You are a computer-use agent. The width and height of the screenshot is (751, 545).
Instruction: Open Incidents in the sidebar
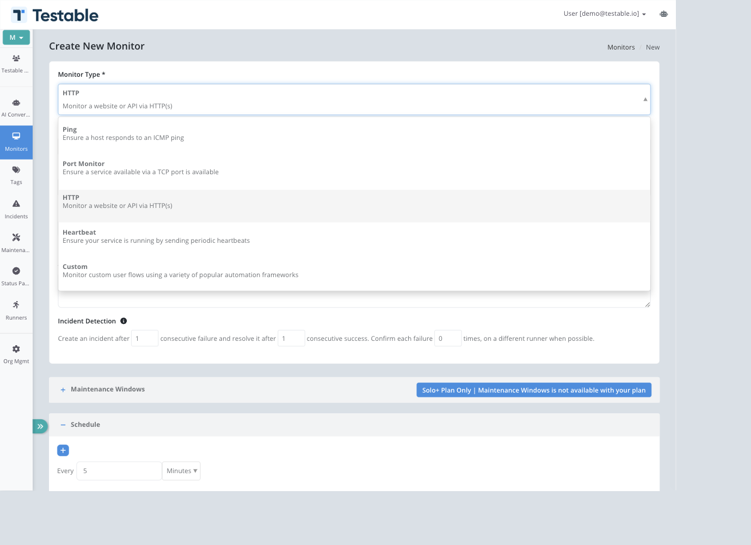coord(16,210)
